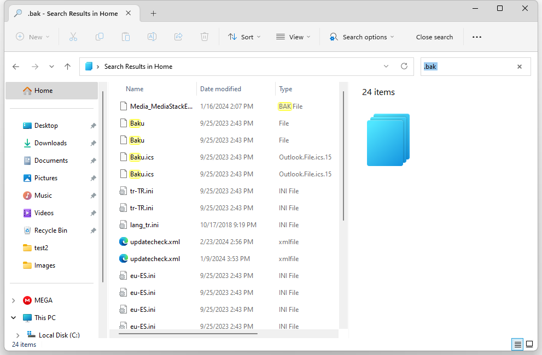The image size is (542, 355).
Task: Collapse the This PC tree item
Action: pos(13,317)
